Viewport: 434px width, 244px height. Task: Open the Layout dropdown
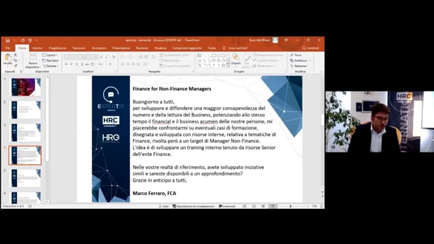click(50, 56)
